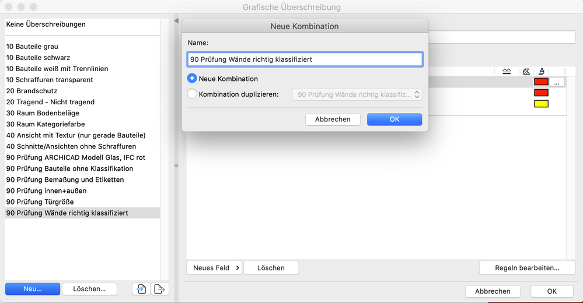Open the Kombination duplizieren dropdown
The image size is (583, 303).
tap(357, 94)
